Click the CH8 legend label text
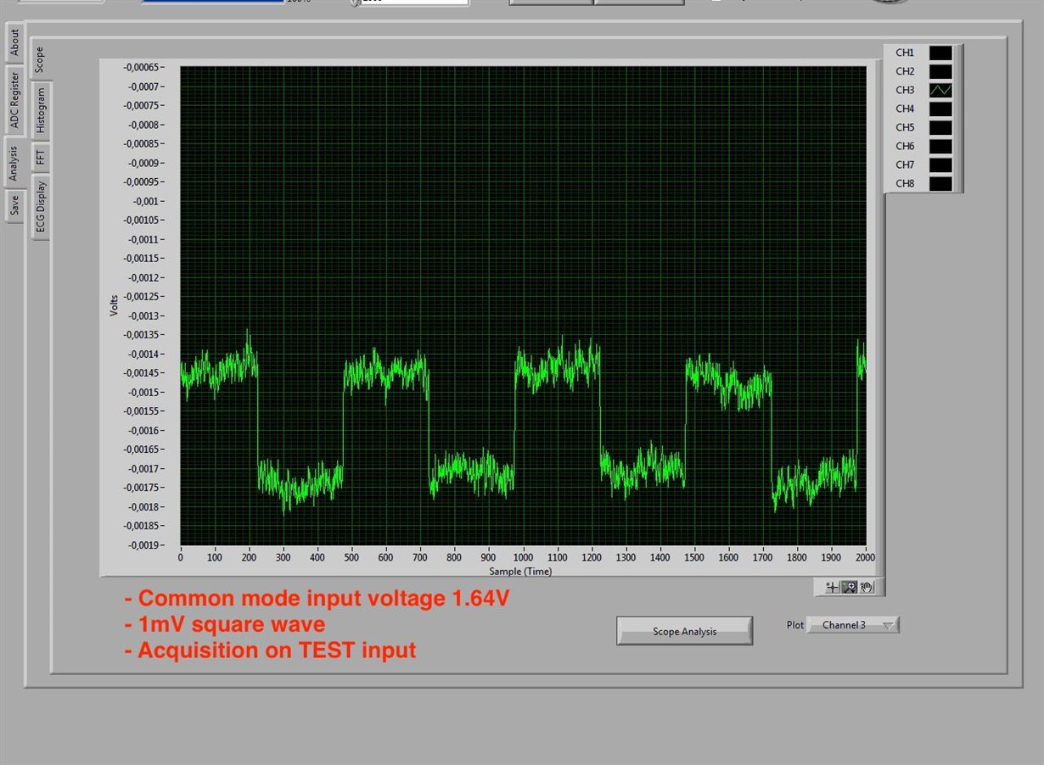 click(905, 183)
